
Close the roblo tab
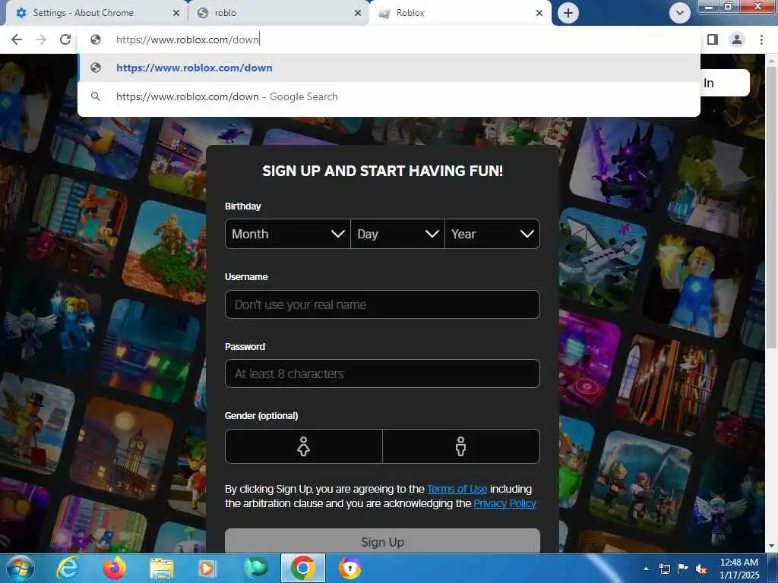pos(358,14)
